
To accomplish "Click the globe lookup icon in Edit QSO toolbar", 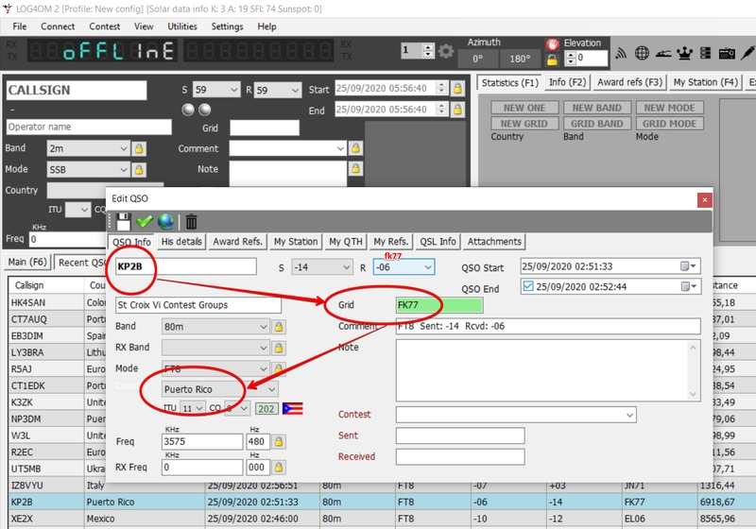I will pyautogui.click(x=166, y=222).
